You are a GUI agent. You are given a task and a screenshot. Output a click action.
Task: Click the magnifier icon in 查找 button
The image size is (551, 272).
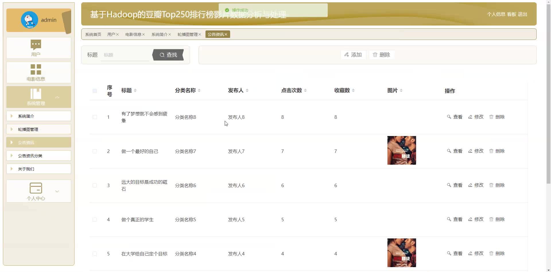pos(162,55)
